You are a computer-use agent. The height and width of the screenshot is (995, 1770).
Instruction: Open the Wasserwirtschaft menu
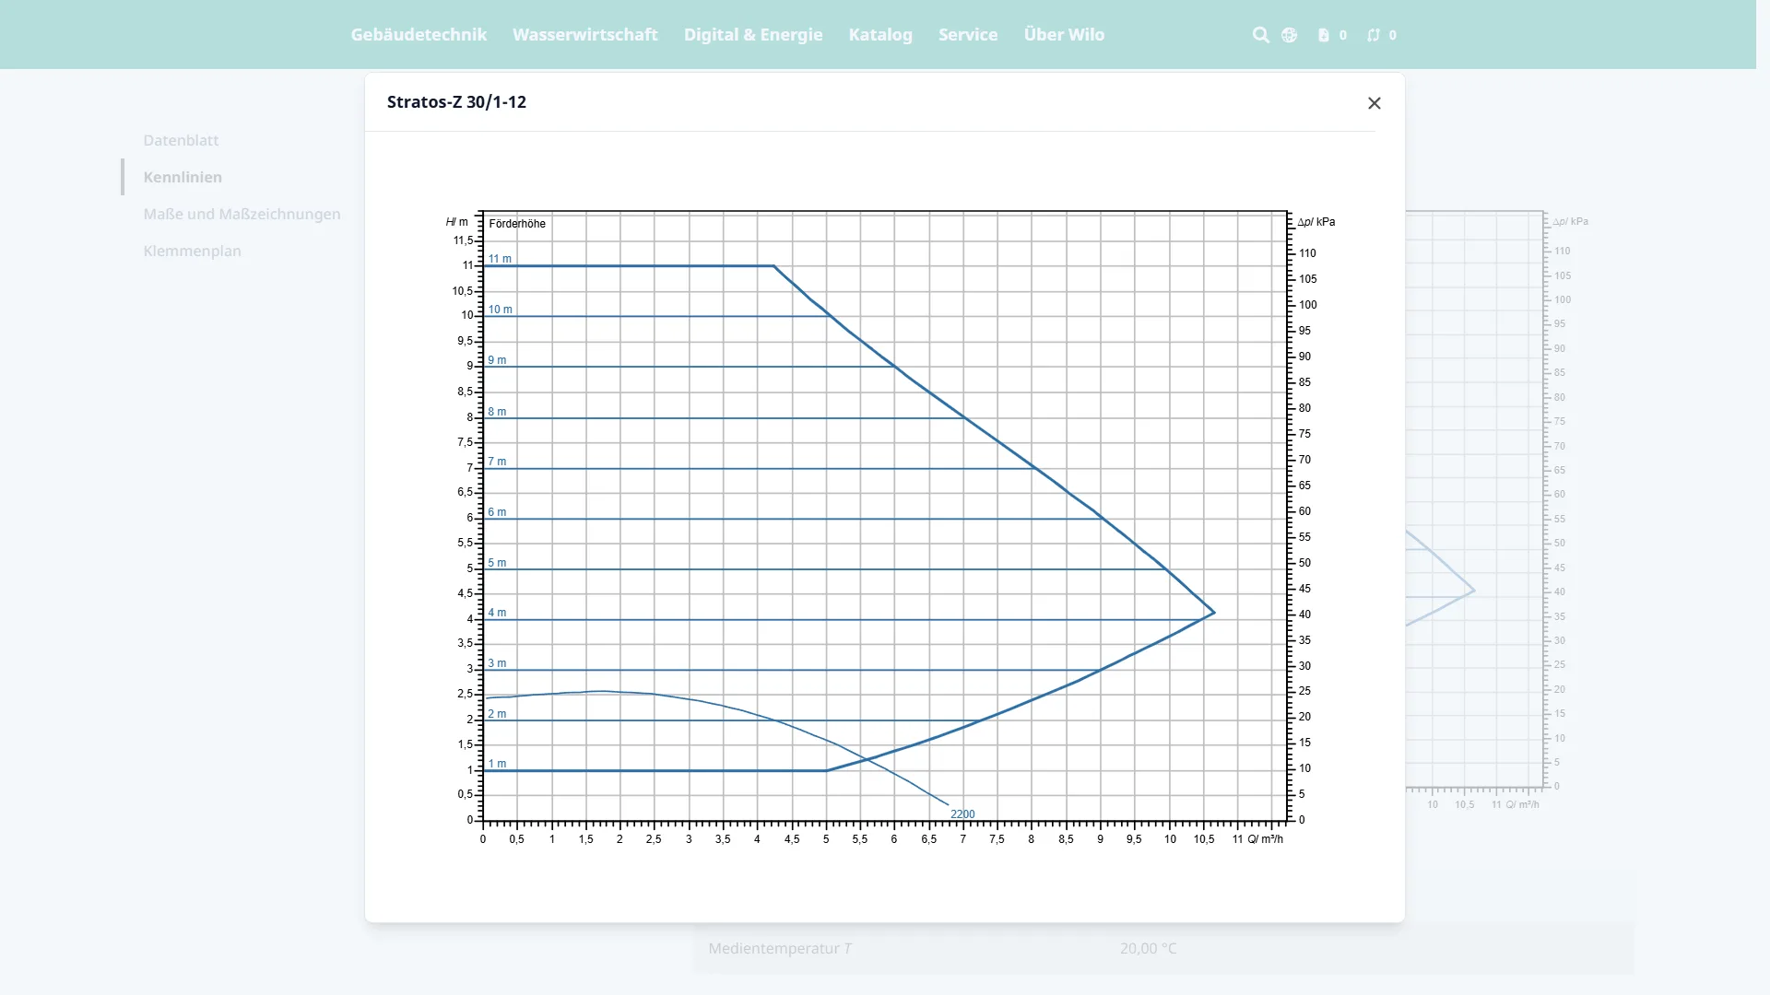585,34
